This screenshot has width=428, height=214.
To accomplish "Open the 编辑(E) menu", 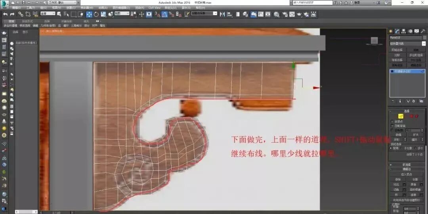I will click(x=17, y=8).
